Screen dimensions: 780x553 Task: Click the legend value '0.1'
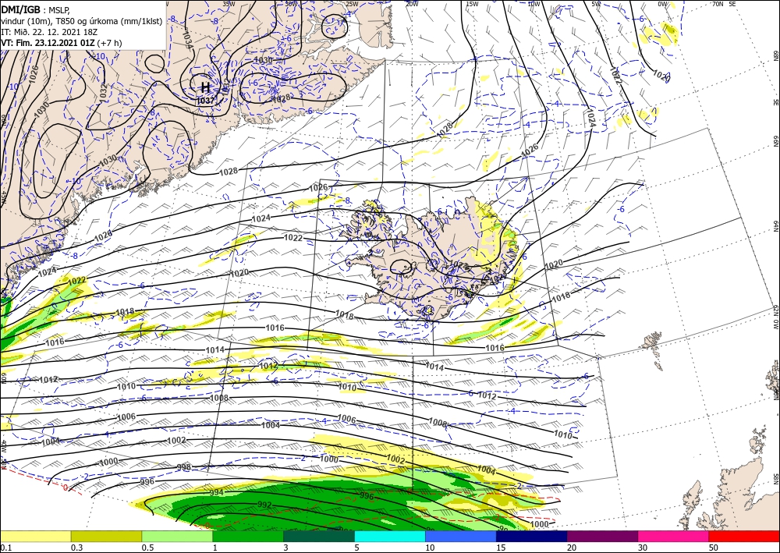pyautogui.click(x=5, y=548)
